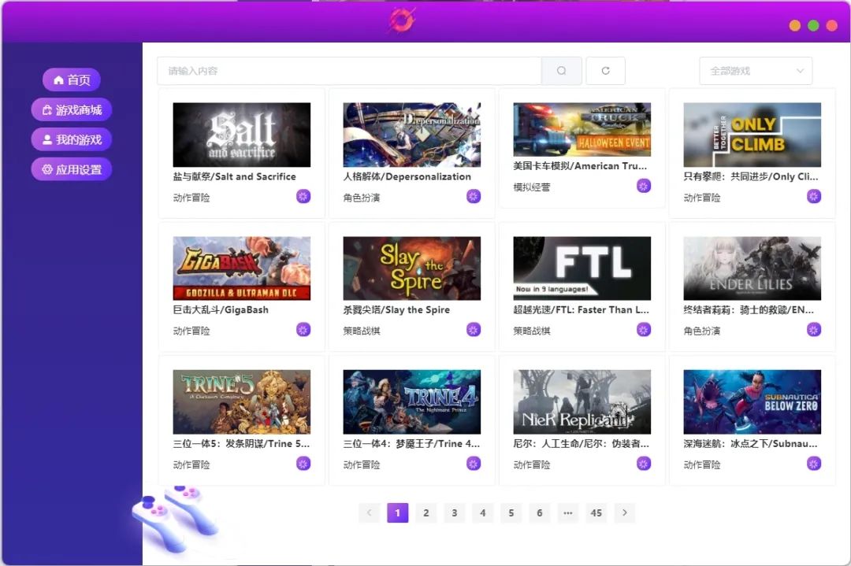Viewport: 851px width, 566px height.
Task: Open Only Climb cover image
Action: pos(753,135)
